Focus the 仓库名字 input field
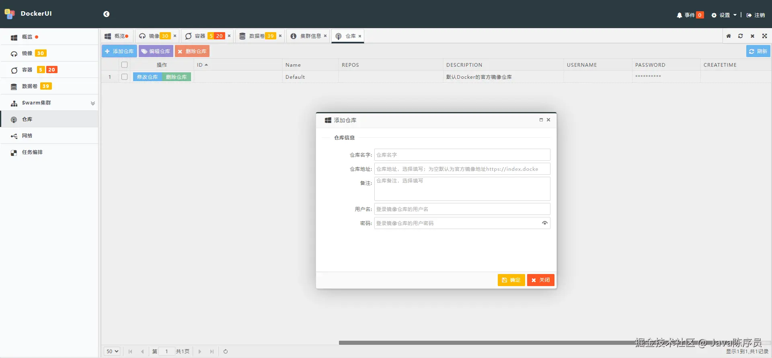 (x=462, y=155)
